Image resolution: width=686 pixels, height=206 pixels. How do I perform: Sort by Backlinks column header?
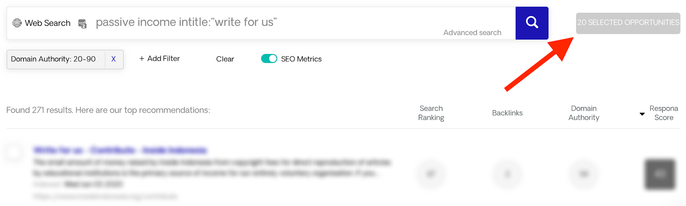(507, 113)
